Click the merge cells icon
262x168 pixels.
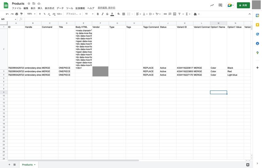[x=129, y=14]
